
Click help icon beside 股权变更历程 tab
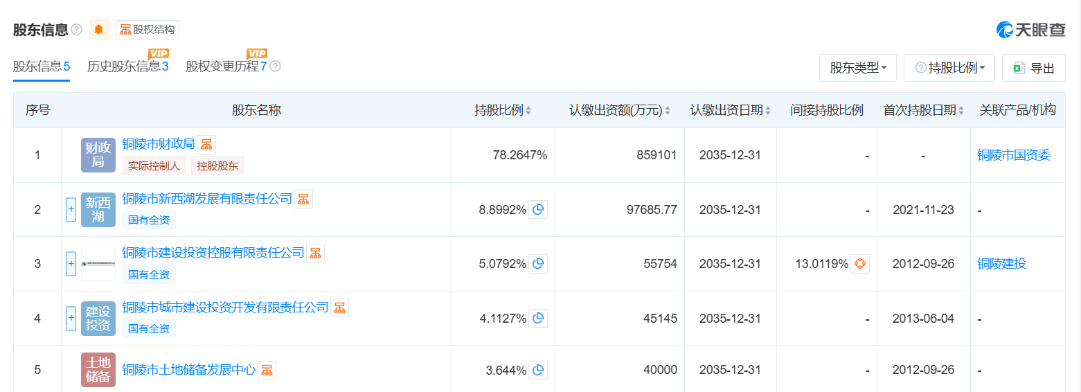(x=275, y=66)
